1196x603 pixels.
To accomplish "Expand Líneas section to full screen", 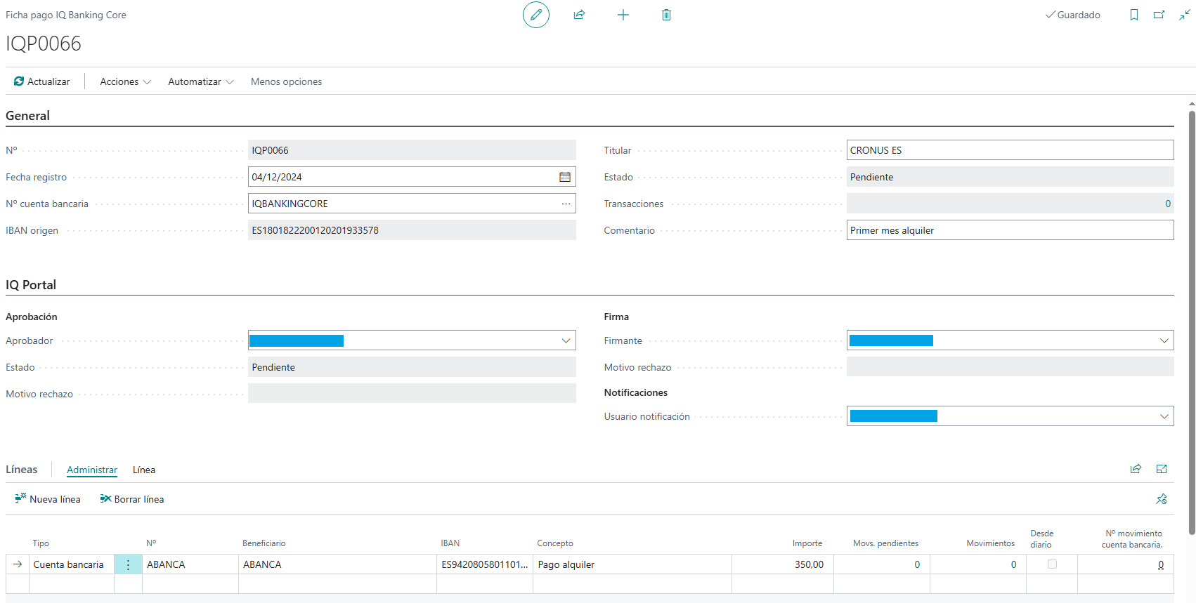I will coord(1161,469).
